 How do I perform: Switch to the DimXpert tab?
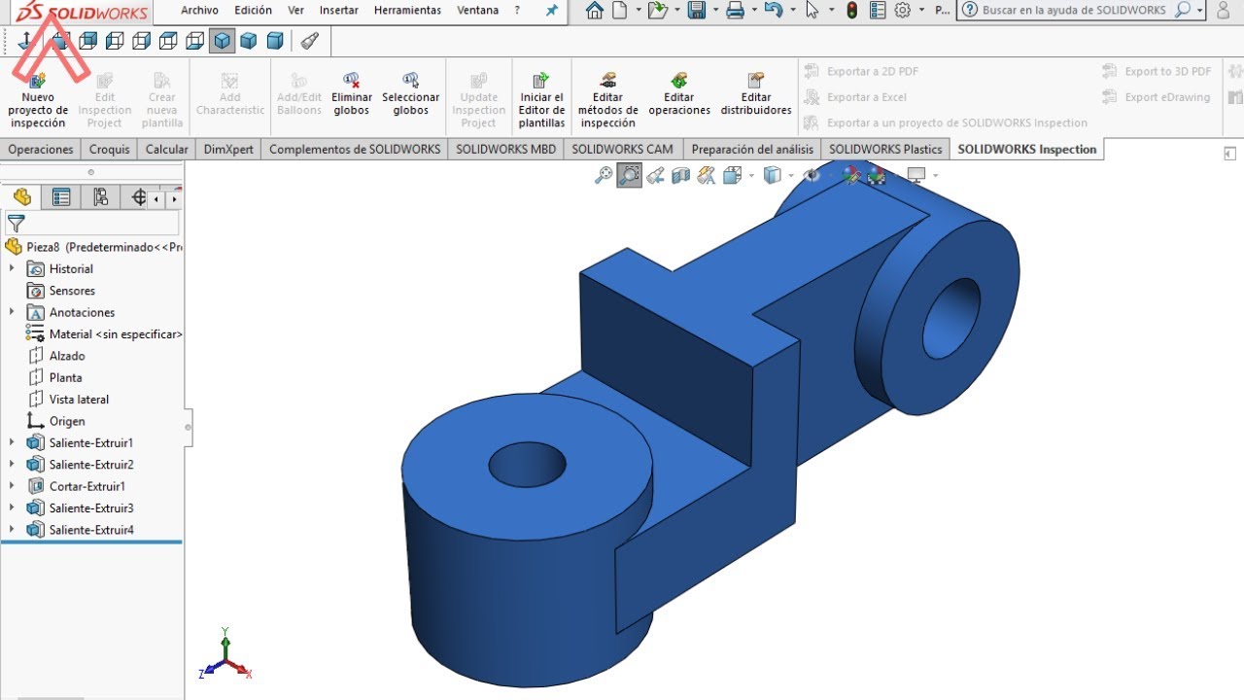pos(227,149)
